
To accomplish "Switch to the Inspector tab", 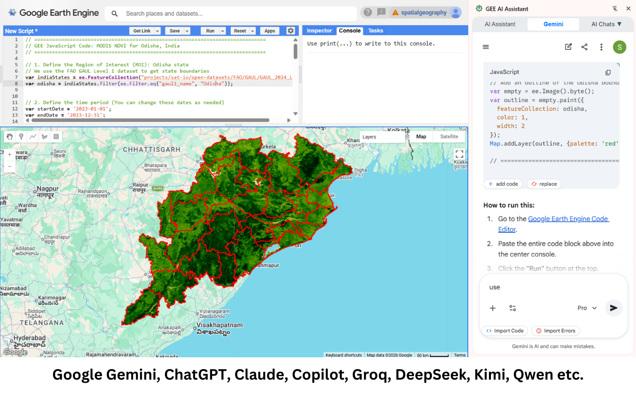I will pyautogui.click(x=319, y=31).
